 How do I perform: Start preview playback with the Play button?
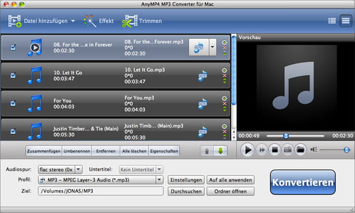click(247, 150)
